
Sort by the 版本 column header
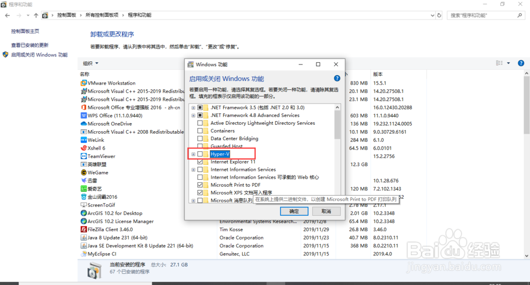378,74
